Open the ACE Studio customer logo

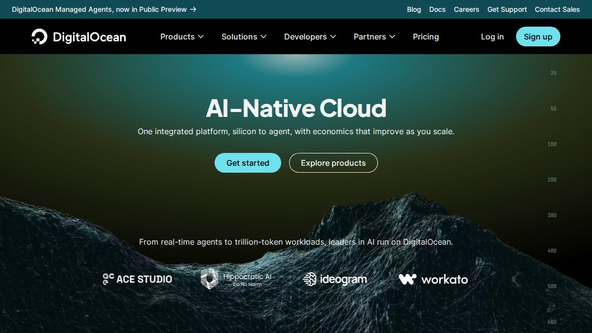137,279
